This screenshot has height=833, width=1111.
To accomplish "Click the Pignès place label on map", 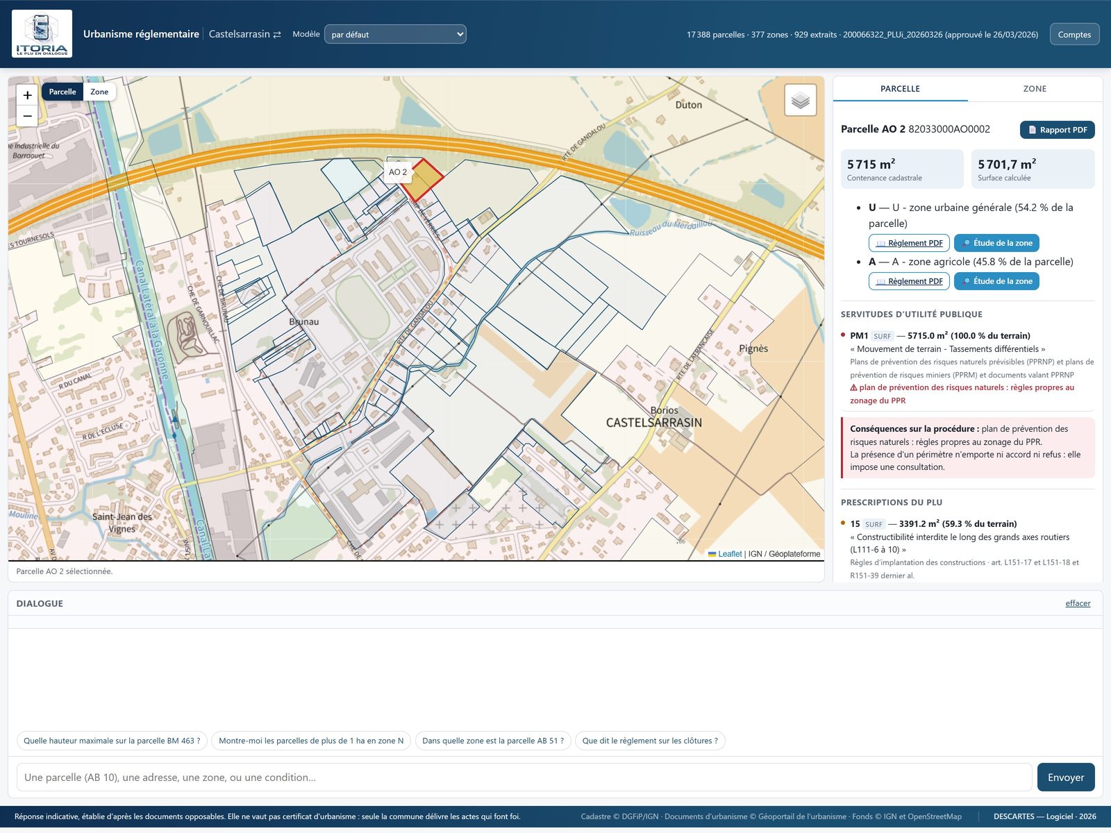I will 753,348.
